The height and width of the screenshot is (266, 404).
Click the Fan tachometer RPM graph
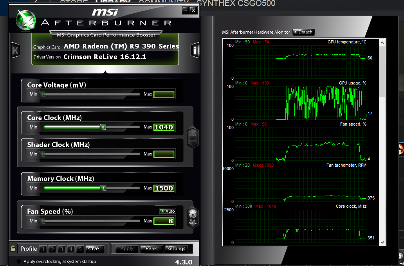301,185
